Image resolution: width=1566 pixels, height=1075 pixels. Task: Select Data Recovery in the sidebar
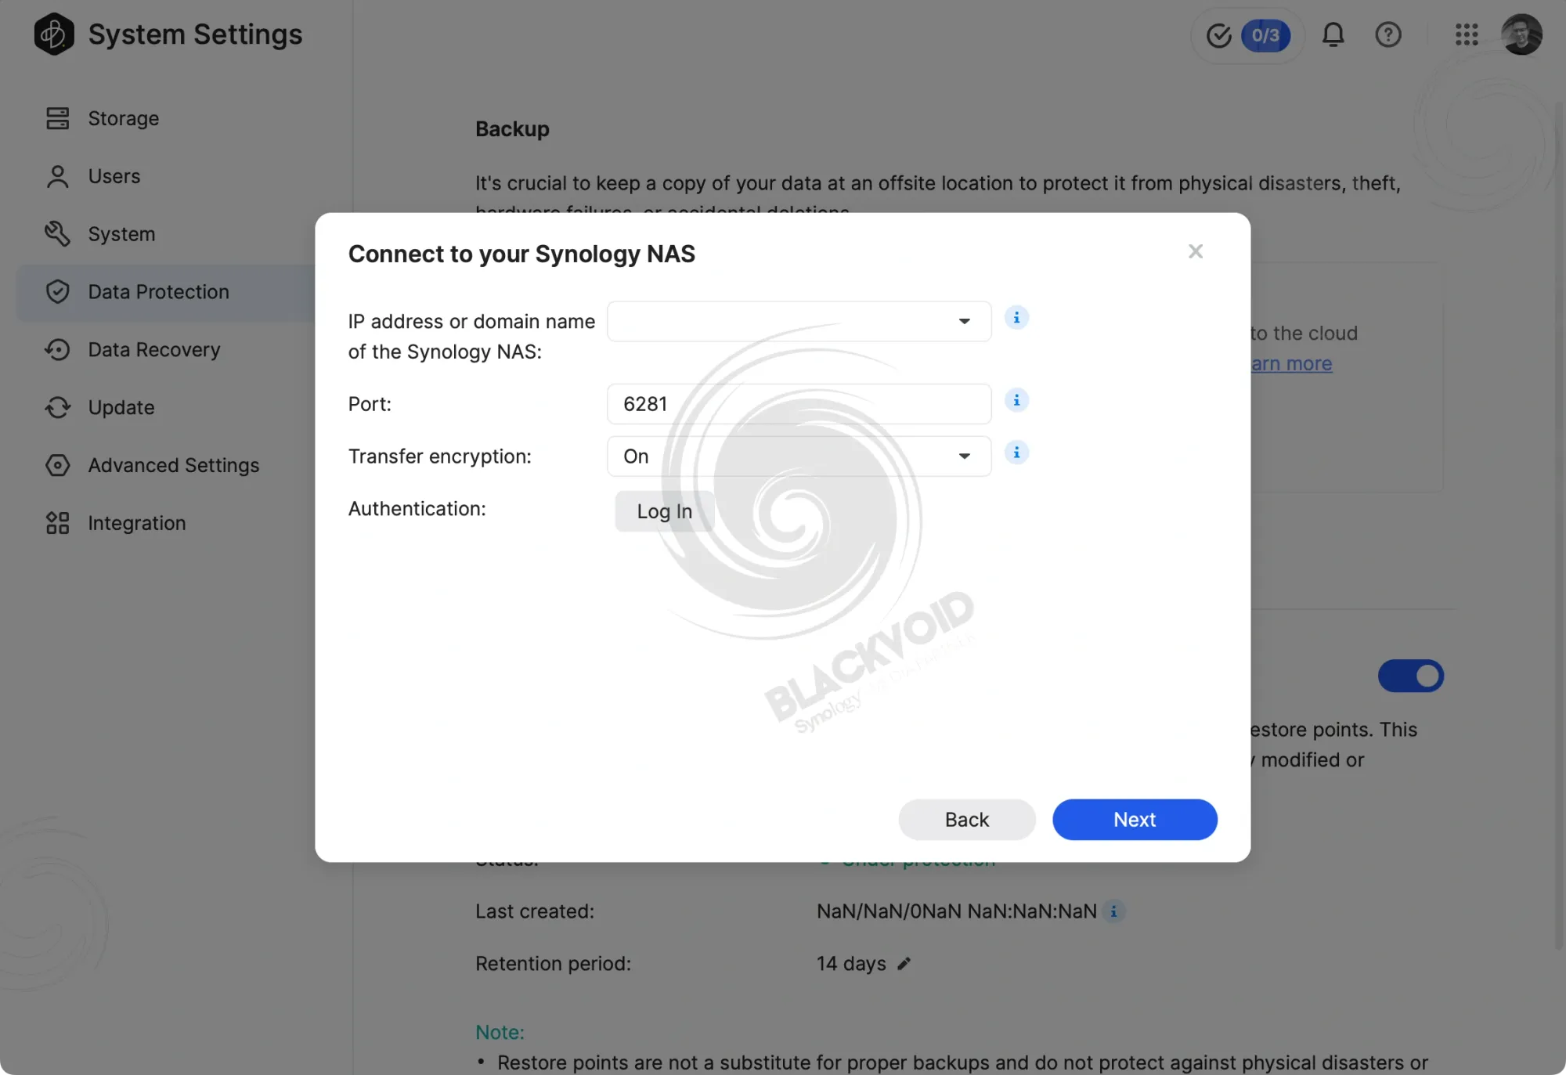[153, 349]
